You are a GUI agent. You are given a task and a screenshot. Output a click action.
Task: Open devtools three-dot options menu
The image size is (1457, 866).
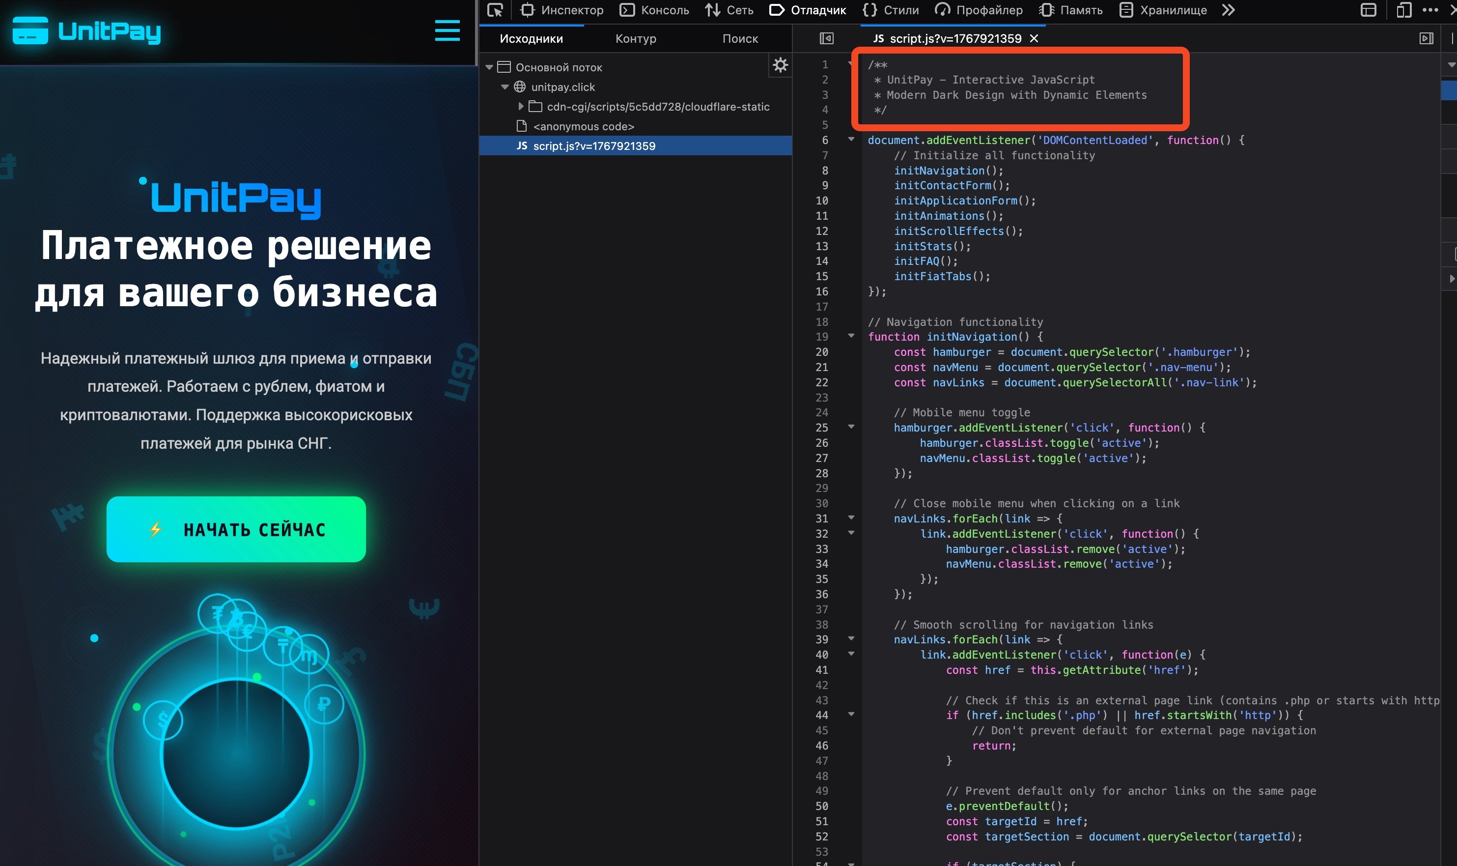(1430, 10)
